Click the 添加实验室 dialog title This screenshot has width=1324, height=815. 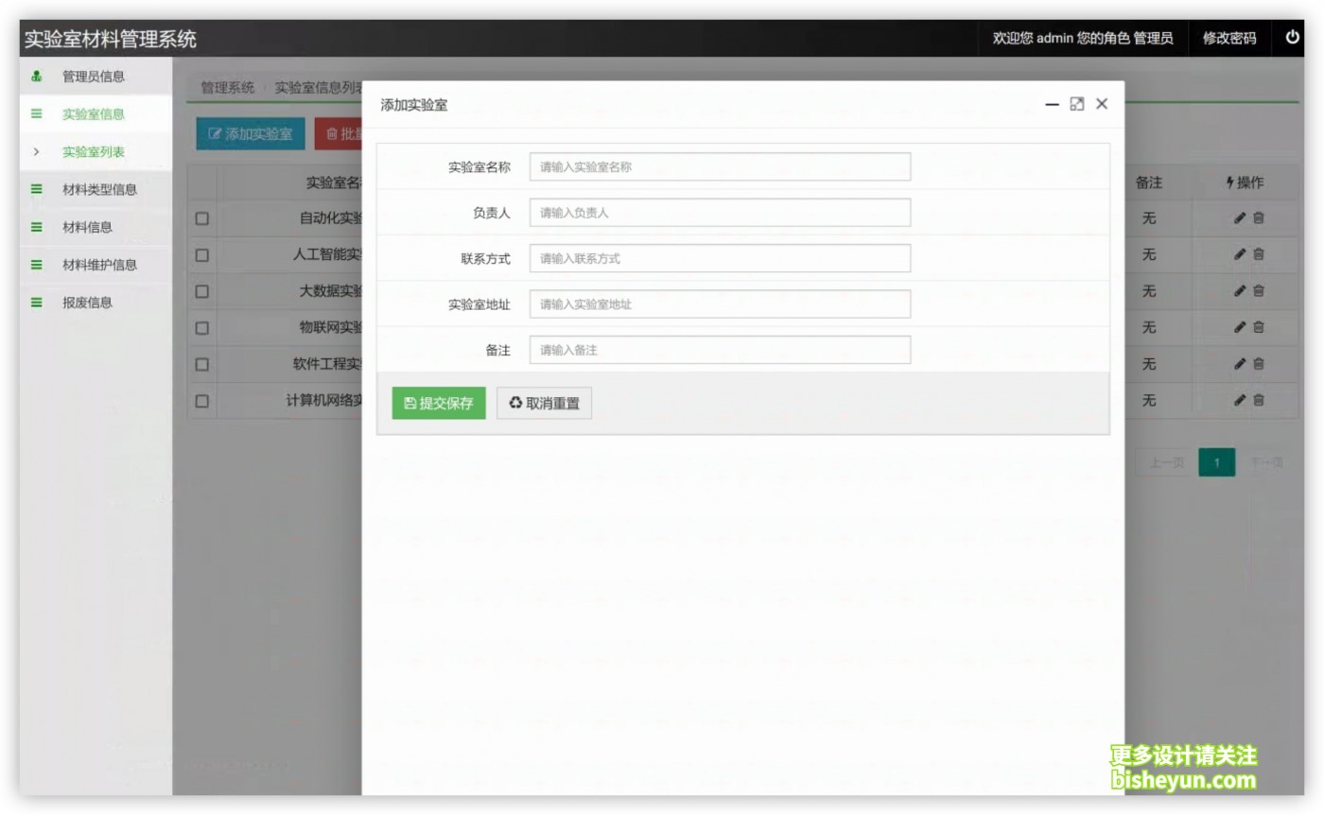coord(414,105)
